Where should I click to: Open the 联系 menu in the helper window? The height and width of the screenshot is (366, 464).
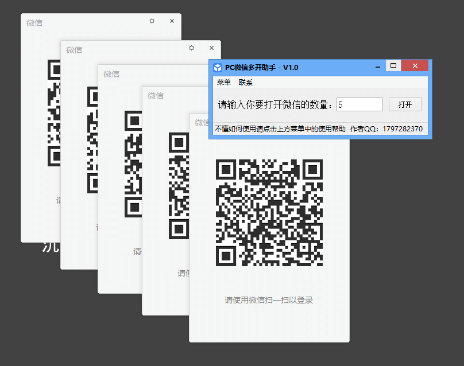point(245,82)
